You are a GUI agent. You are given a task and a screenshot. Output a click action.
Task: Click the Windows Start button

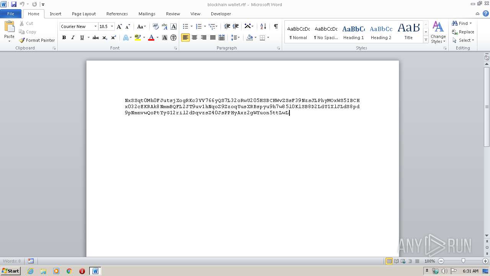pos(11,271)
